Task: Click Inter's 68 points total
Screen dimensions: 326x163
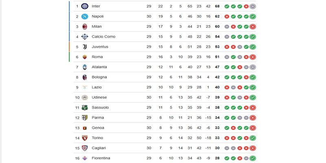Action: 217,7
